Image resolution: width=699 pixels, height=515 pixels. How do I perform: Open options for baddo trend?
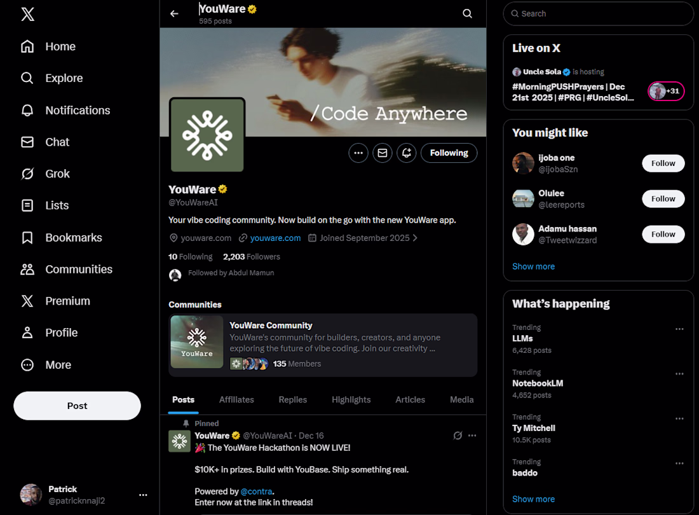pyautogui.click(x=679, y=464)
